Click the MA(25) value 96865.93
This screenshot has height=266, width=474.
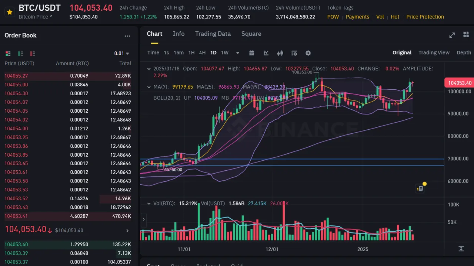228,87
